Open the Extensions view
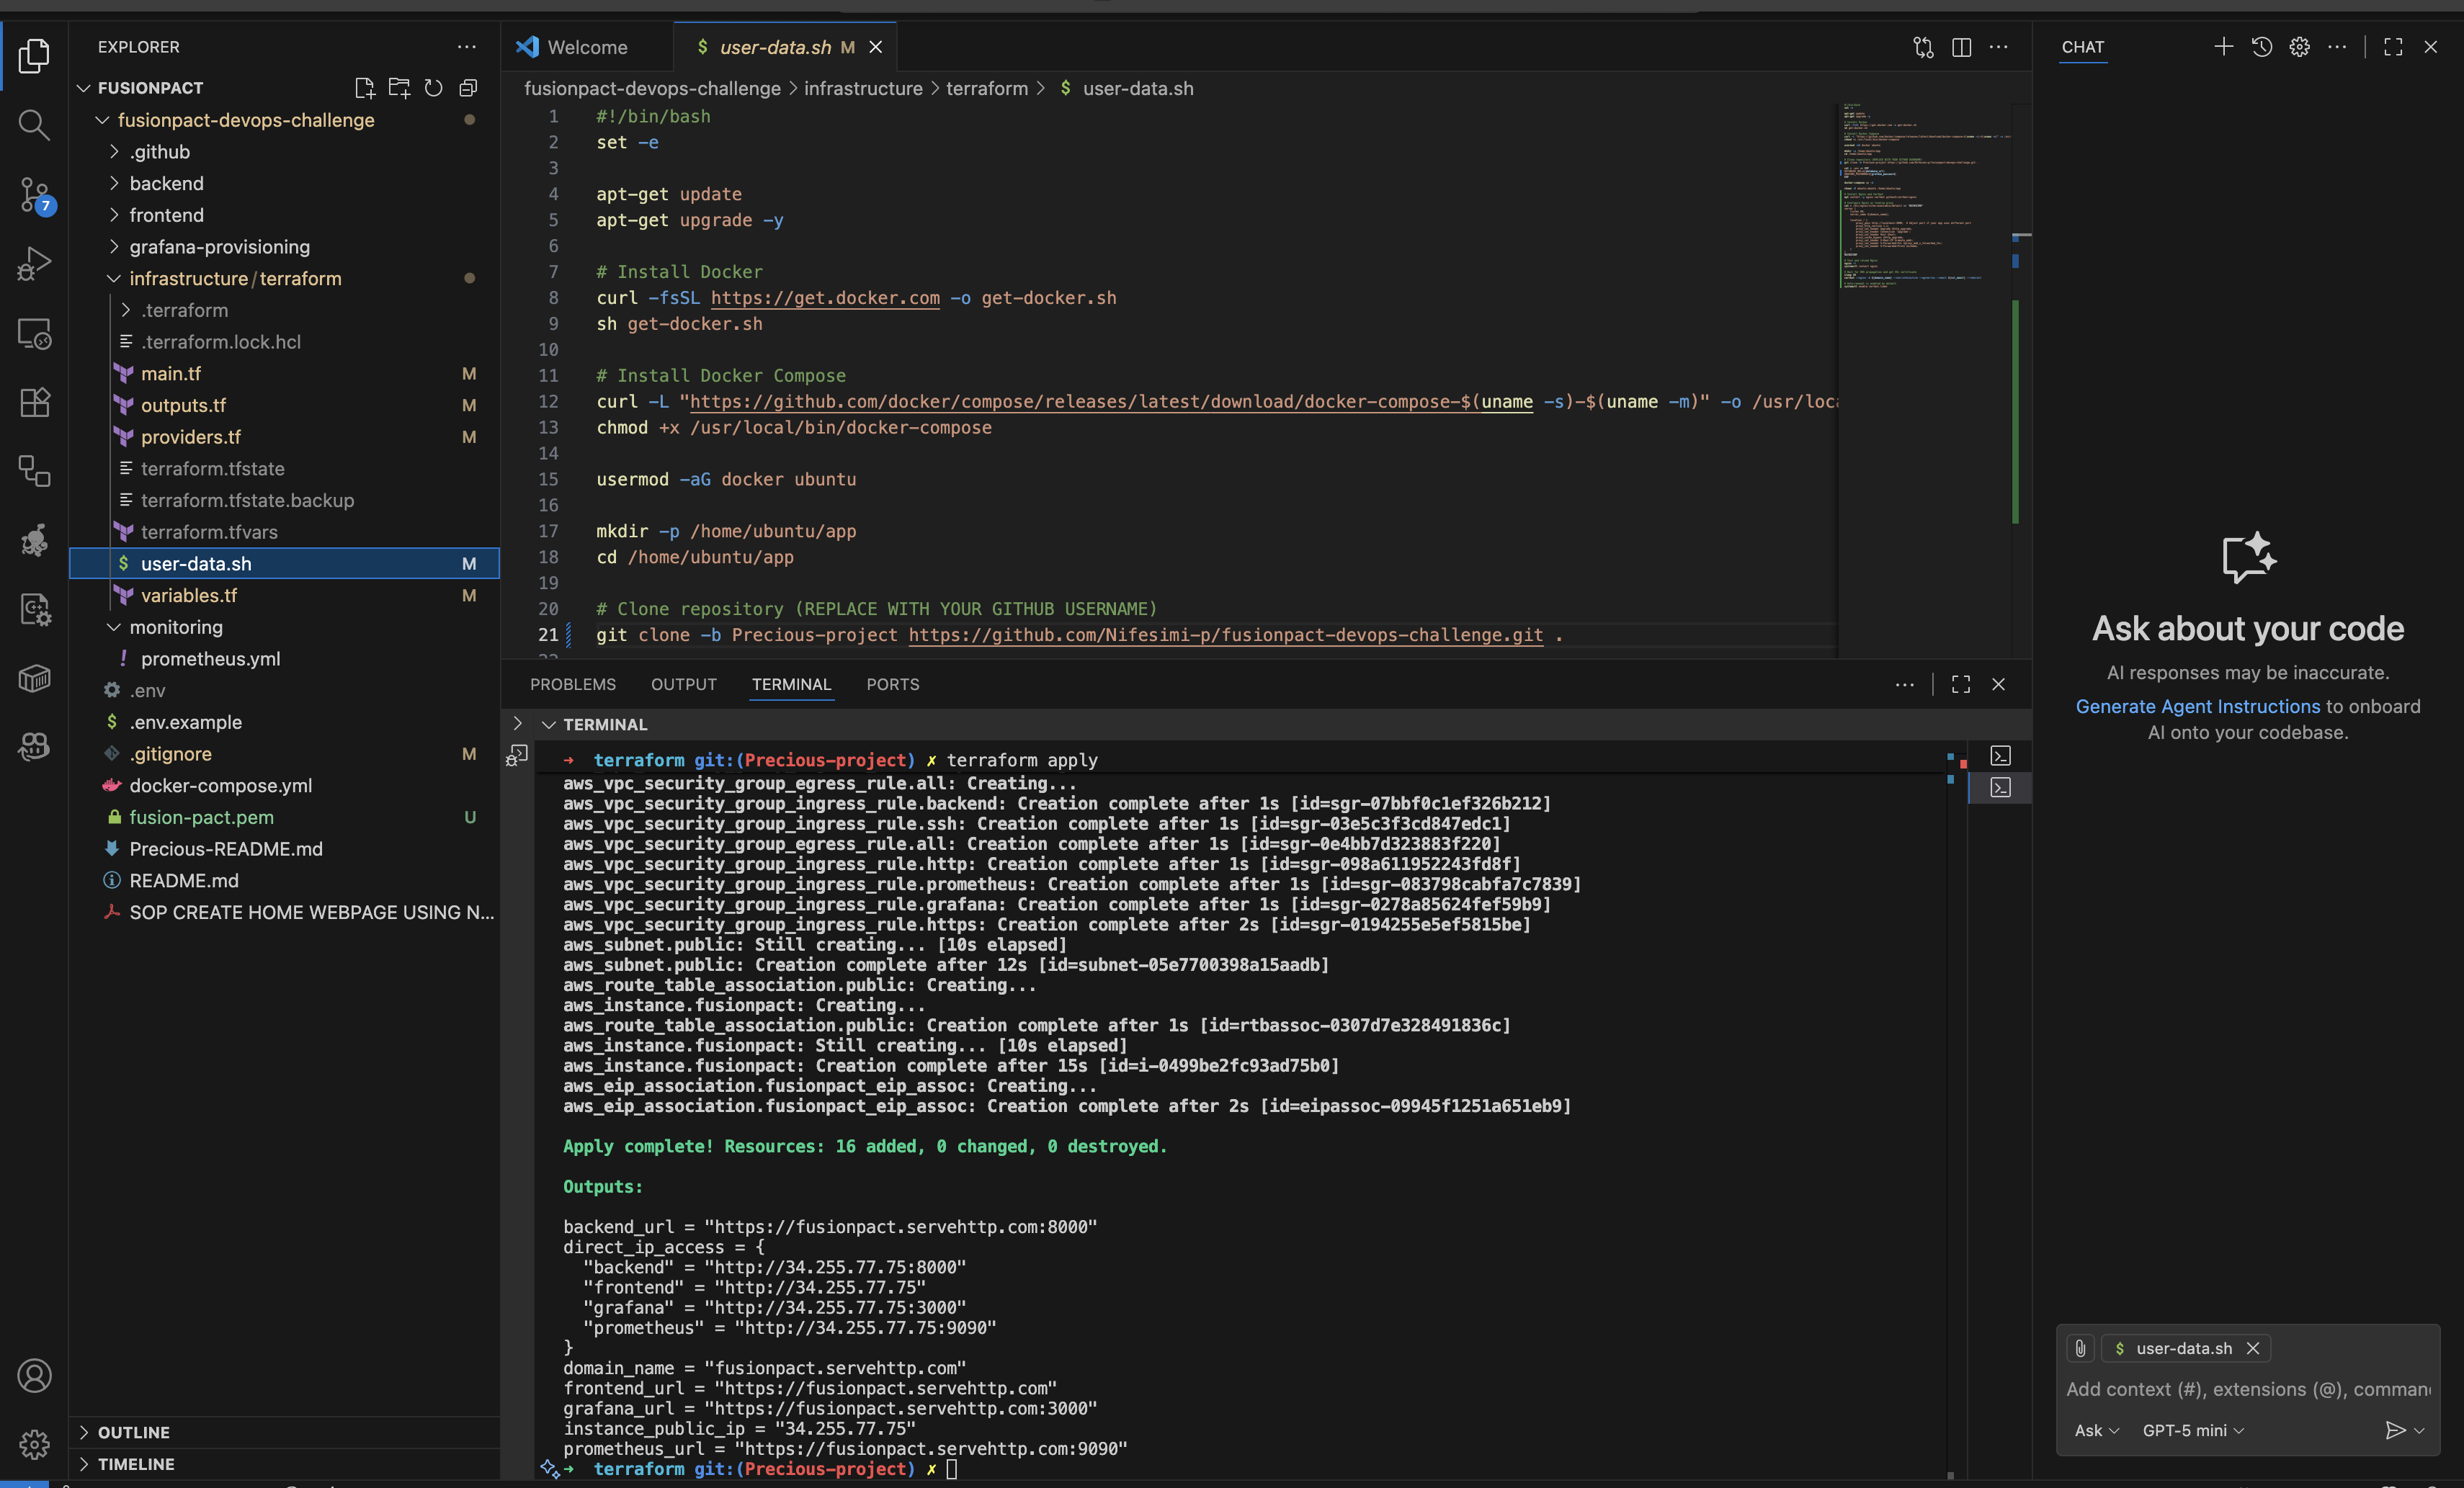The height and width of the screenshot is (1488, 2464). (x=34, y=402)
